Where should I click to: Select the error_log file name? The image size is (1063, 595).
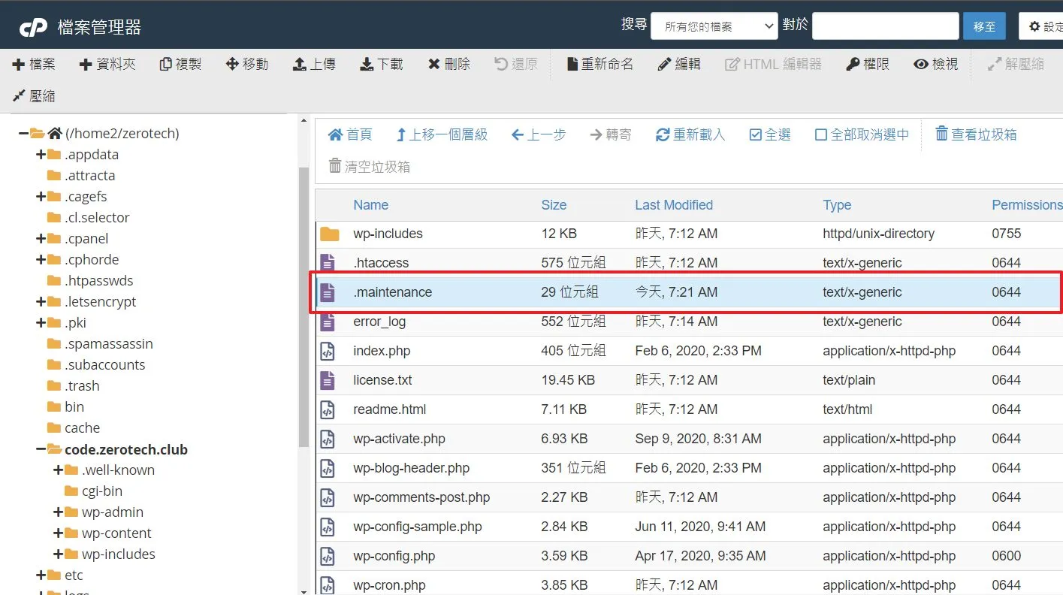[379, 322]
